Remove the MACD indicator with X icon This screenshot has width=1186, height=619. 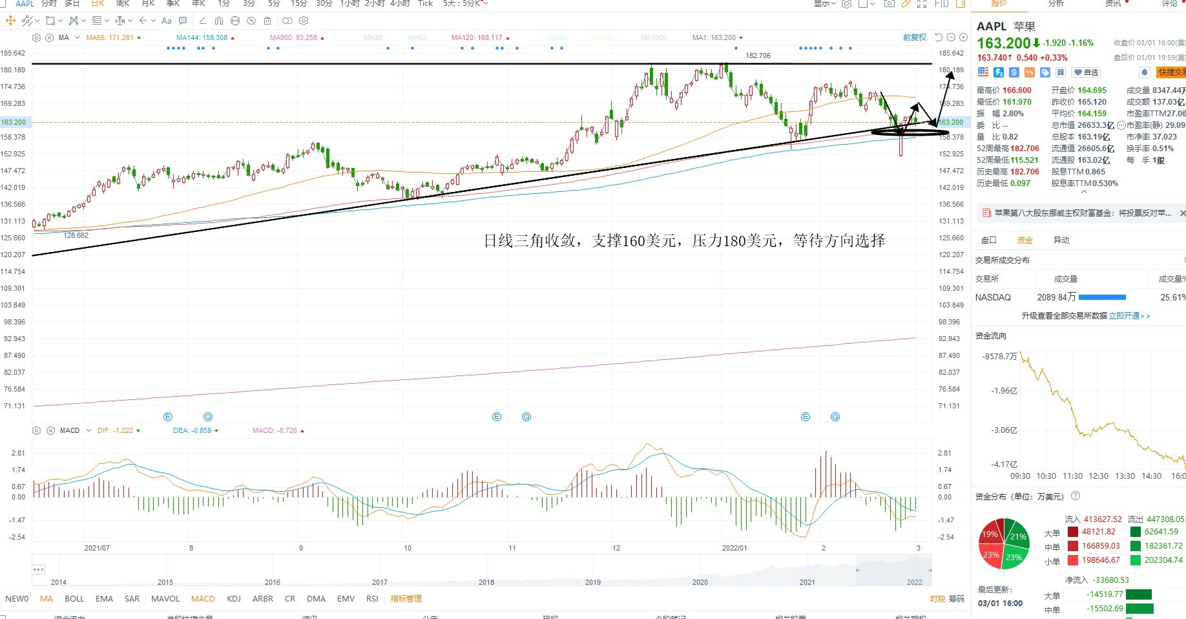click(x=50, y=430)
